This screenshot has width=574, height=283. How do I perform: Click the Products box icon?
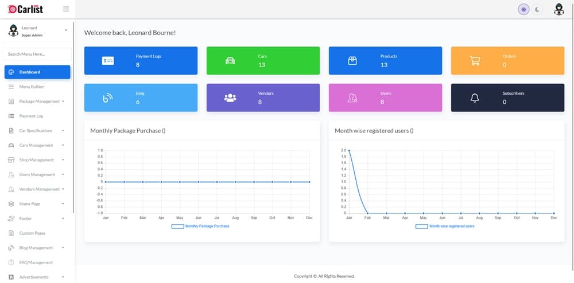click(x=352, y=61)
